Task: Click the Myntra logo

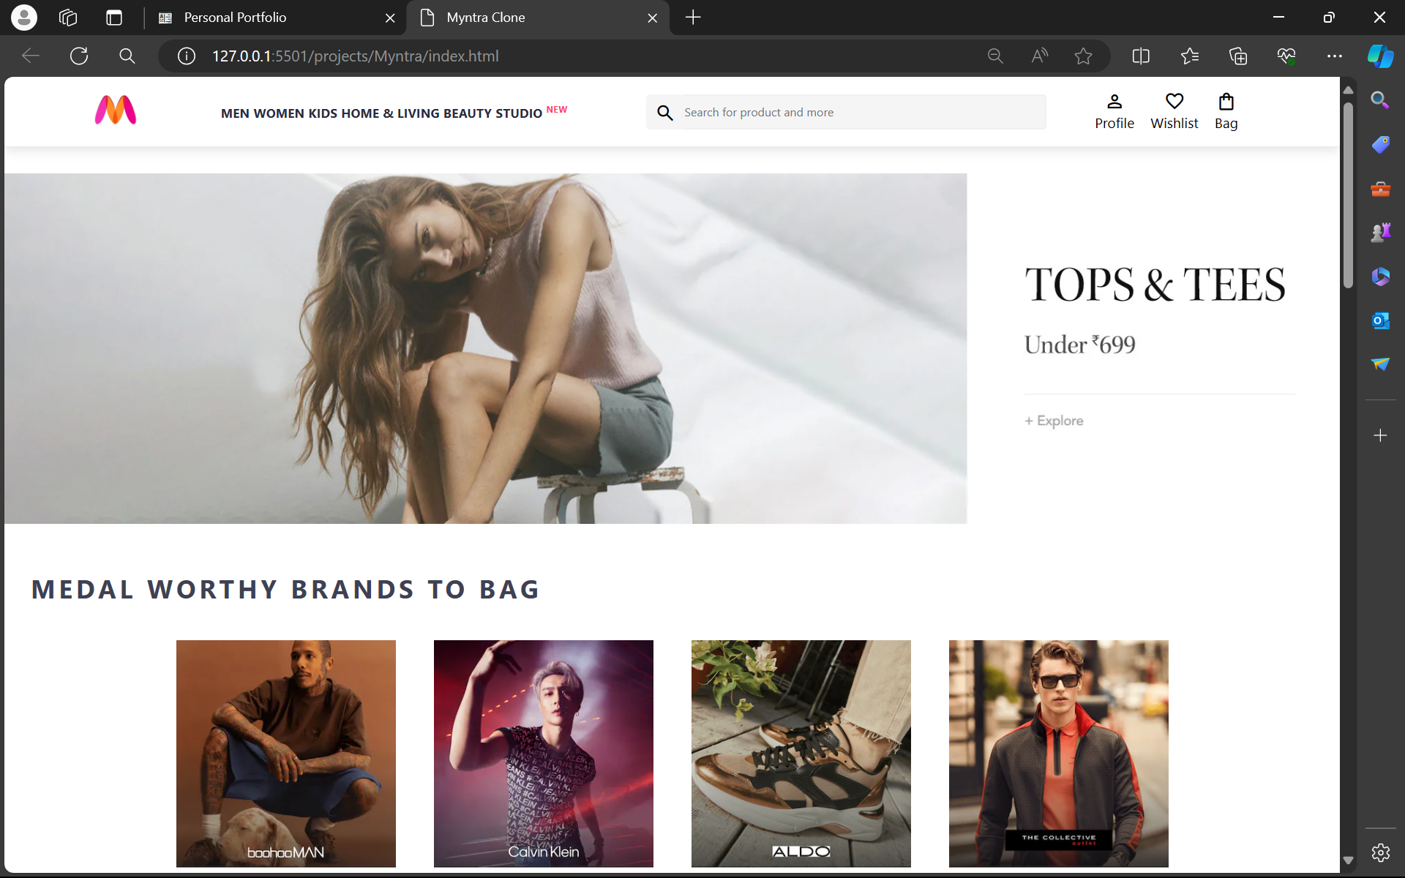Action: pyautogui.click(x=115, y=110)
